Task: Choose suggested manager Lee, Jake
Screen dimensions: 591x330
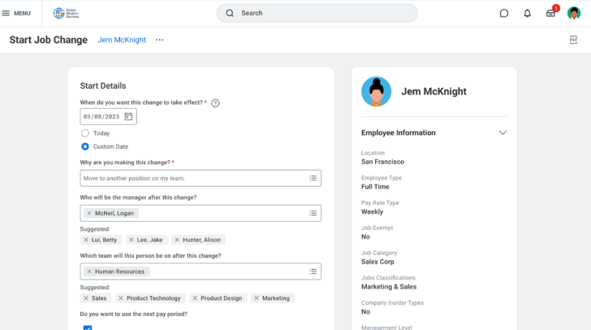Action: 148,240
